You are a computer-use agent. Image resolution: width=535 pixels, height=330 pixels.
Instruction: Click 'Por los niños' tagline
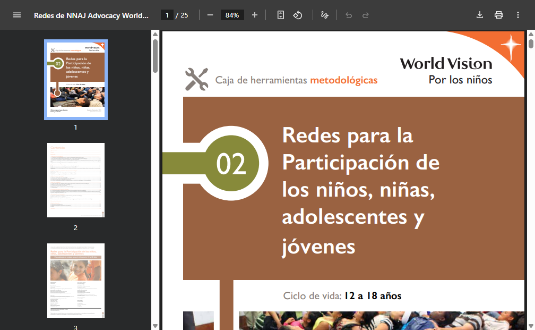460,80
